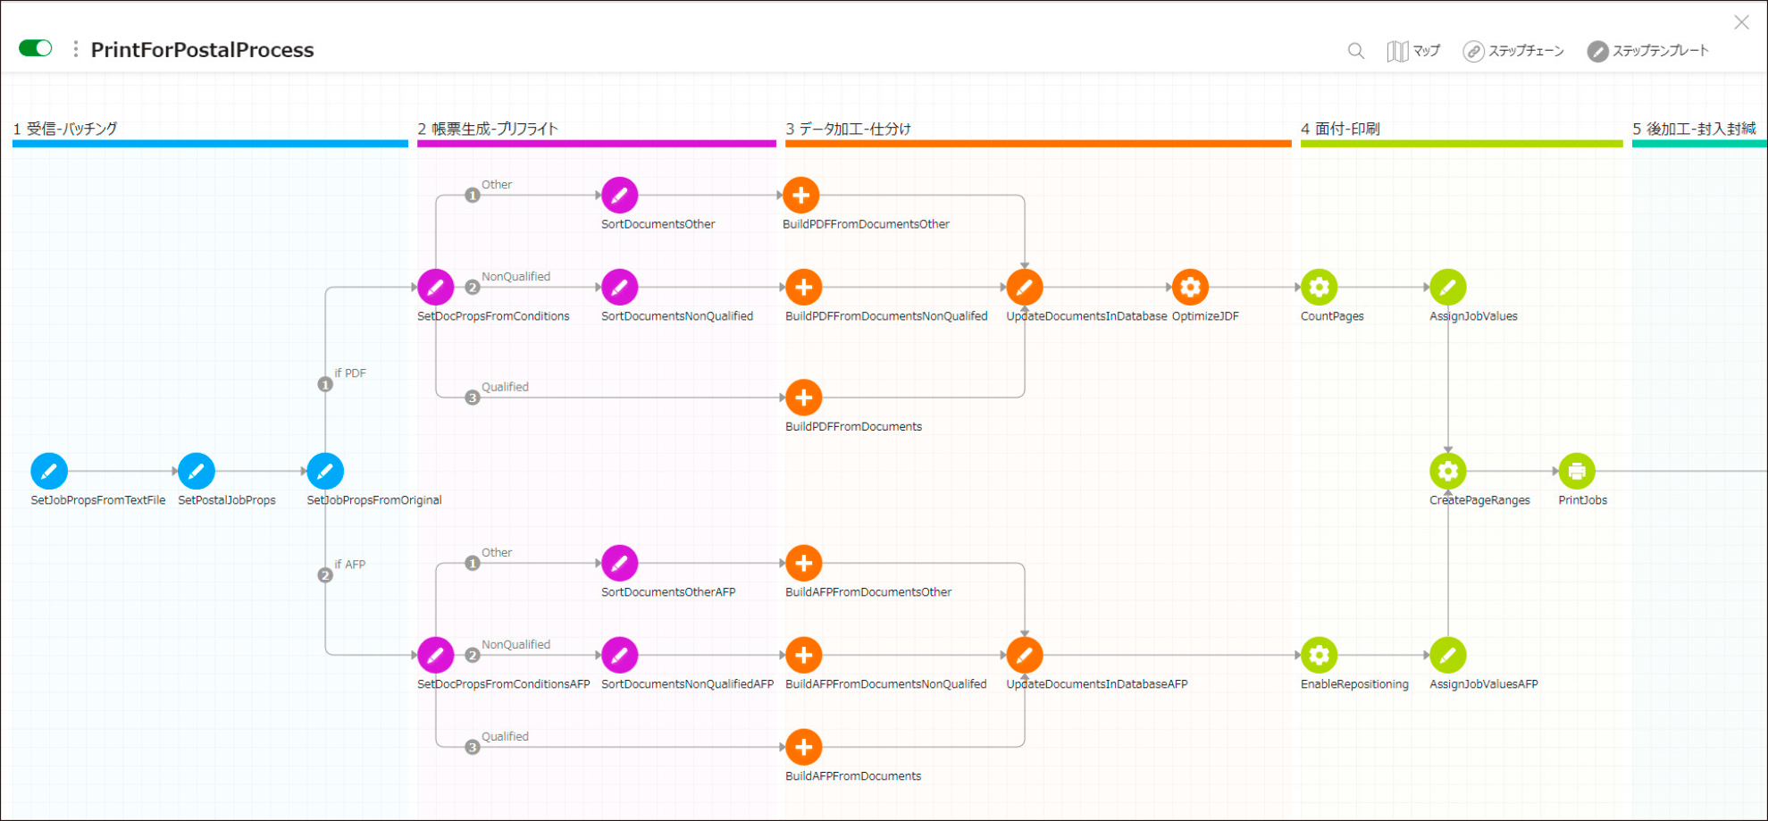
Task: Select the SetPostalJobProps step icon
Action: point(197,471)
